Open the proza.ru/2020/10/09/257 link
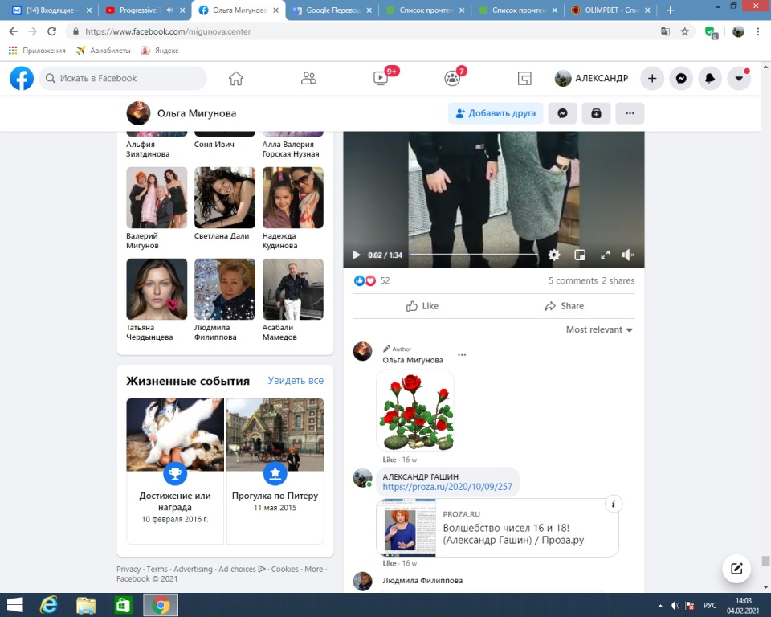This screenshot has height=617, width=771. click(x=447, y=487)
